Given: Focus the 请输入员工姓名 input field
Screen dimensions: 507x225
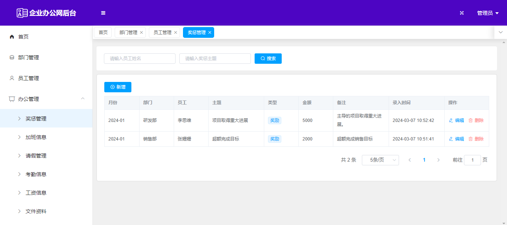Looking at the screenshot, I should point(140,59).
